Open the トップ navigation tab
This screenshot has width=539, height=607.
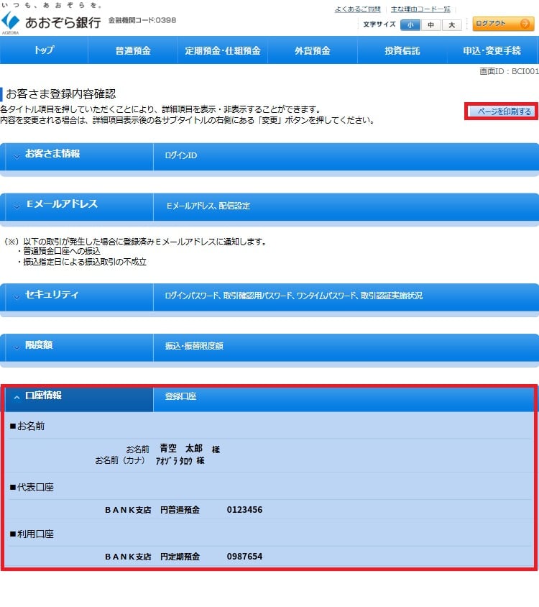[44, 50]
